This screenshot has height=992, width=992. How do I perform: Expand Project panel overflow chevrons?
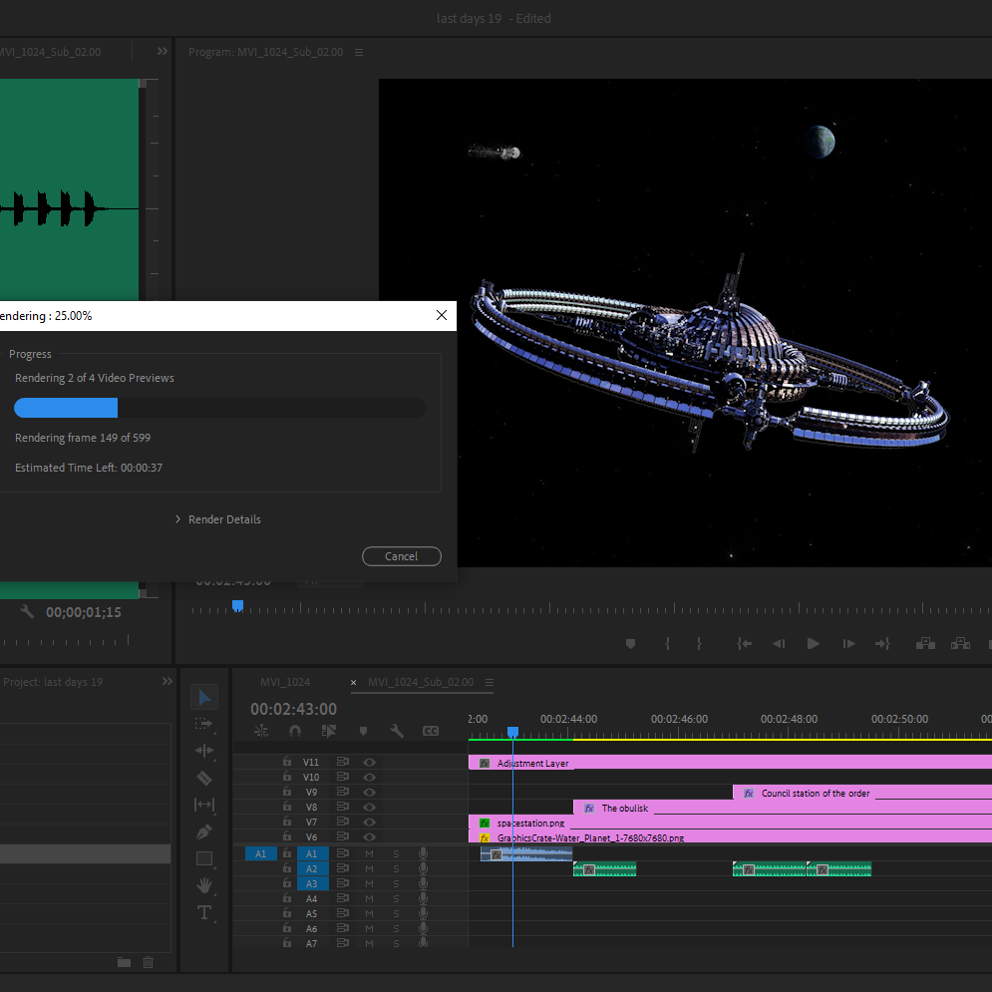tap(167, 681)
